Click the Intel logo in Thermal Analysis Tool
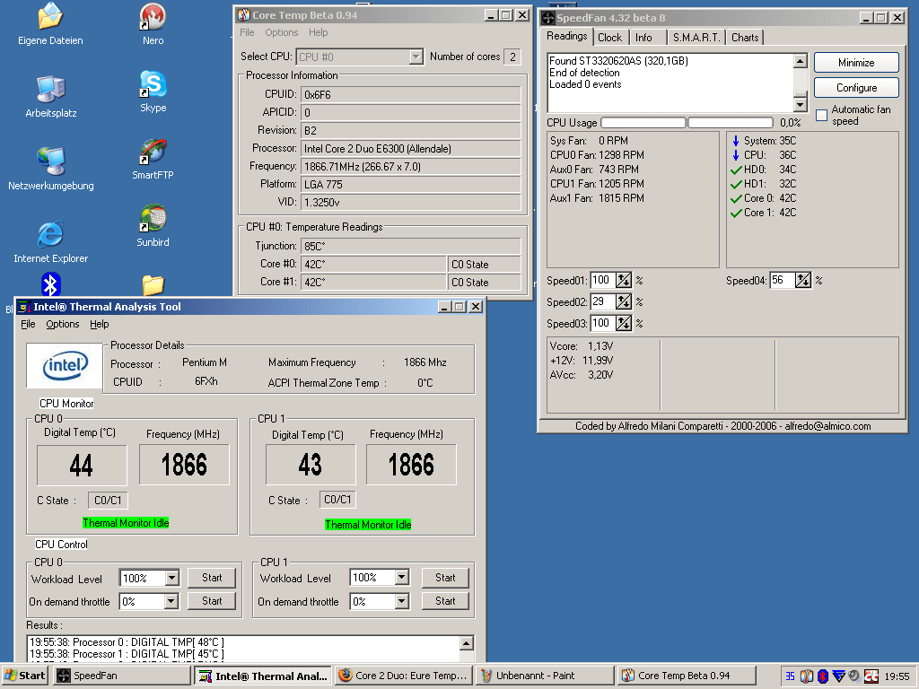The height and width of the screenshot is (689, 919). click(65, 366)
